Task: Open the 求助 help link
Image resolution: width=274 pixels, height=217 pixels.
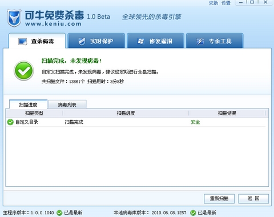Action: coord(213,3)
